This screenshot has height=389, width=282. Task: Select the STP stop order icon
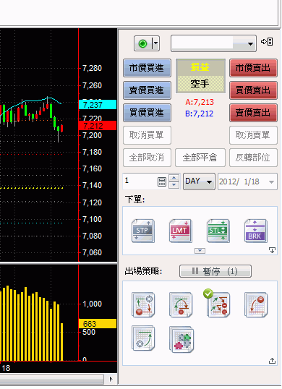pos(143,231)
